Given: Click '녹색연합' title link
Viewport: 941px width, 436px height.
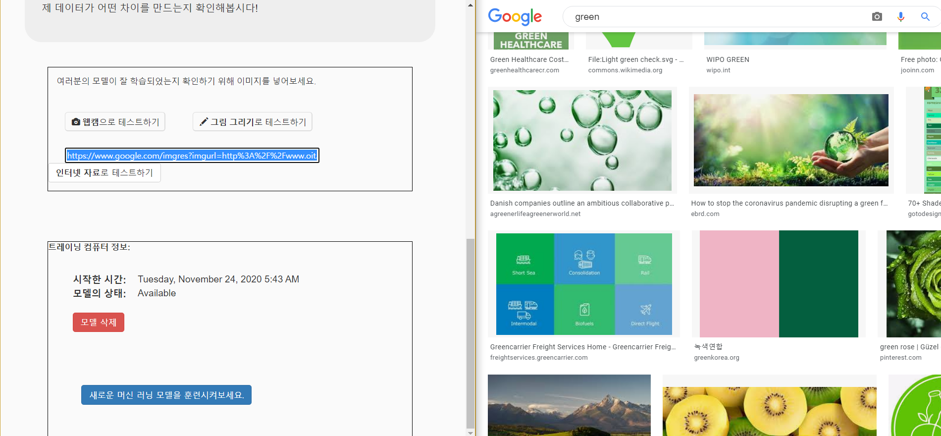Looking at the screenshot, I should pyautogui.click(x=708, y=347).
